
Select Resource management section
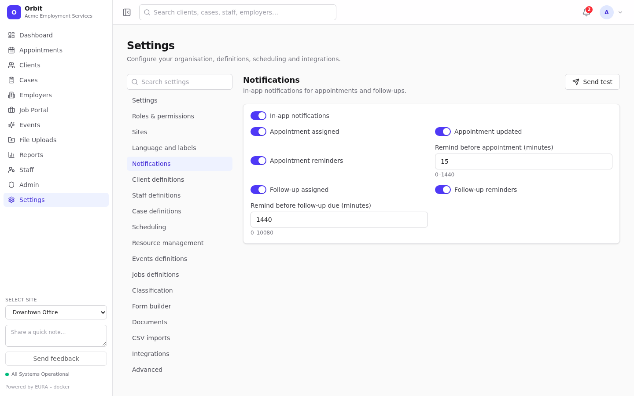(180, 243)
